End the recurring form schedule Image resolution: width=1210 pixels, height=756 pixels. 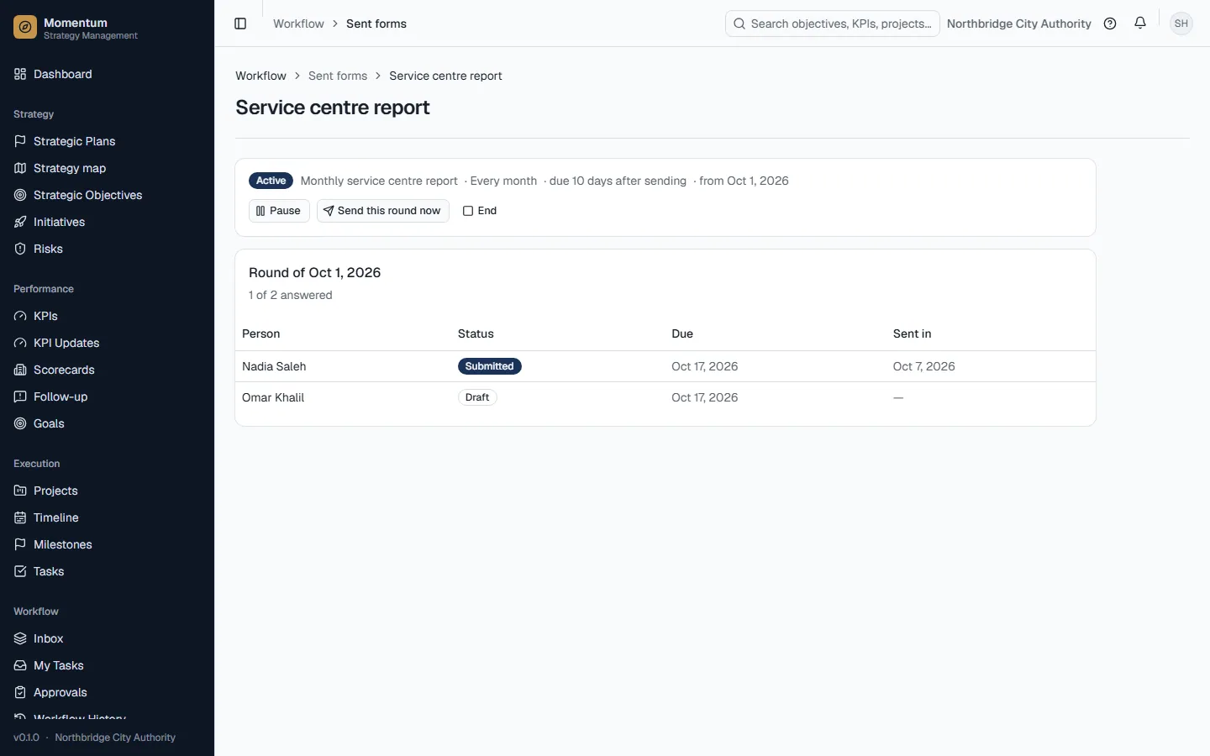[480, 211]
